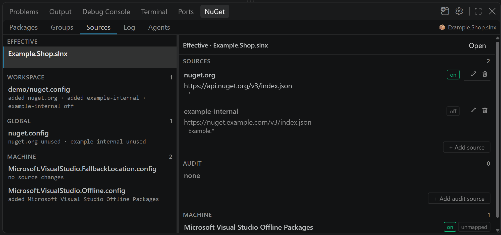The image size is (501, 235).
Task: Toggle example-internal source off badge
Action: (x=453, y=111)
